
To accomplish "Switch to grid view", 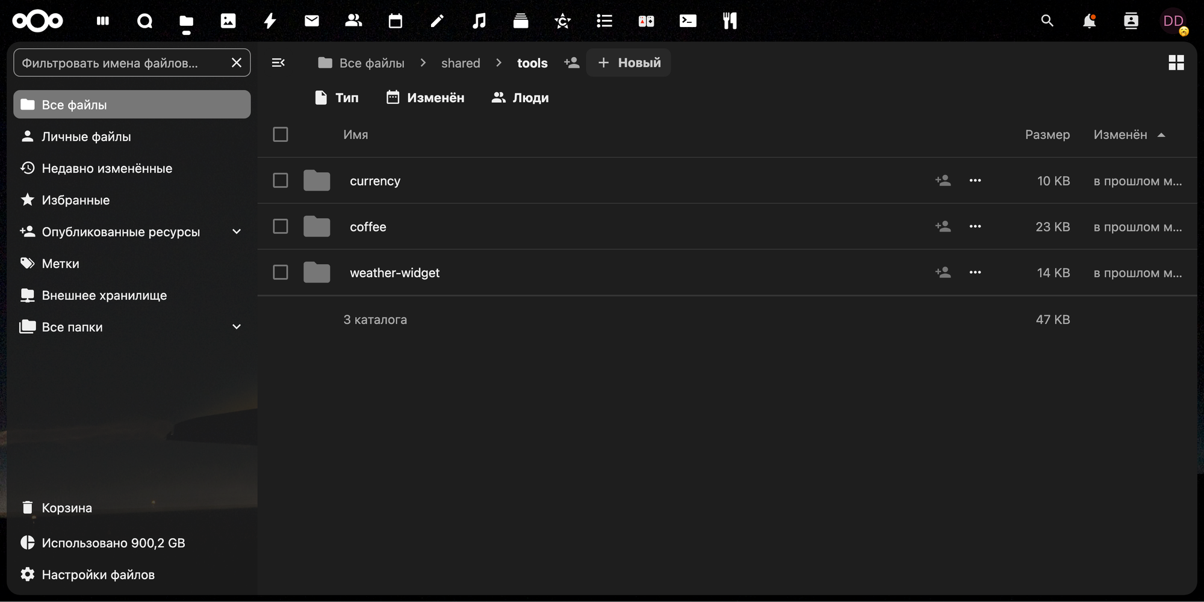I will click(x=1176, y=63).
